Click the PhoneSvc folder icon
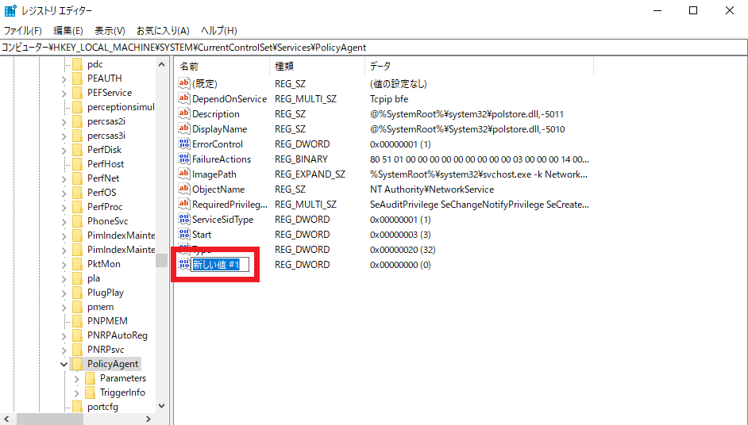Screen dimensions: 748x425 (x=77, y=221)
